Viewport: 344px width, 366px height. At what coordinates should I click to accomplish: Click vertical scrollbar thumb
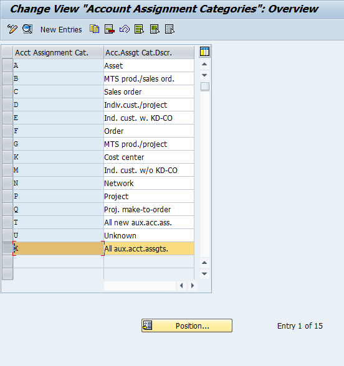pyautogui.click(x=205, y=87)
